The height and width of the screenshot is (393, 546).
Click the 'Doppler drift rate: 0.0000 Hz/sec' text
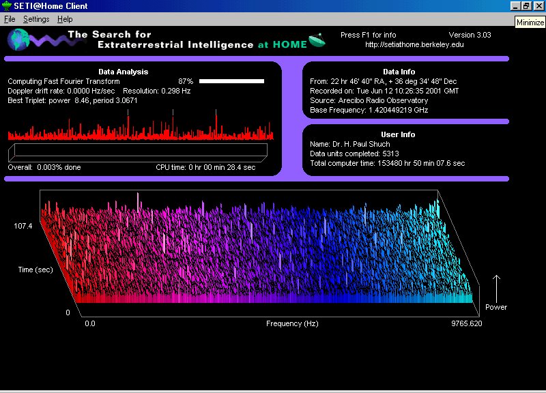coord(61,91)
